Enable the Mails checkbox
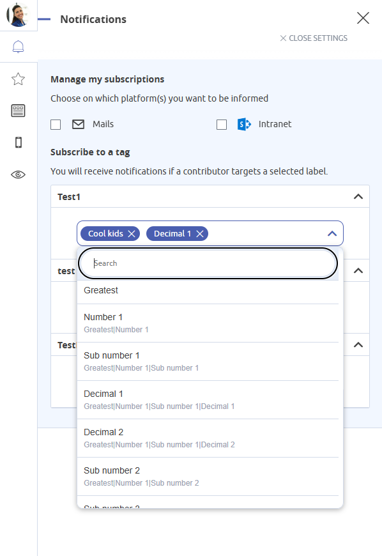Screen dimensions: 382x556 coord(56,125)
